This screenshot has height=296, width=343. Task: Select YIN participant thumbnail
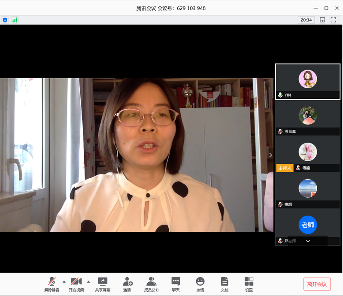coord(307,82)
